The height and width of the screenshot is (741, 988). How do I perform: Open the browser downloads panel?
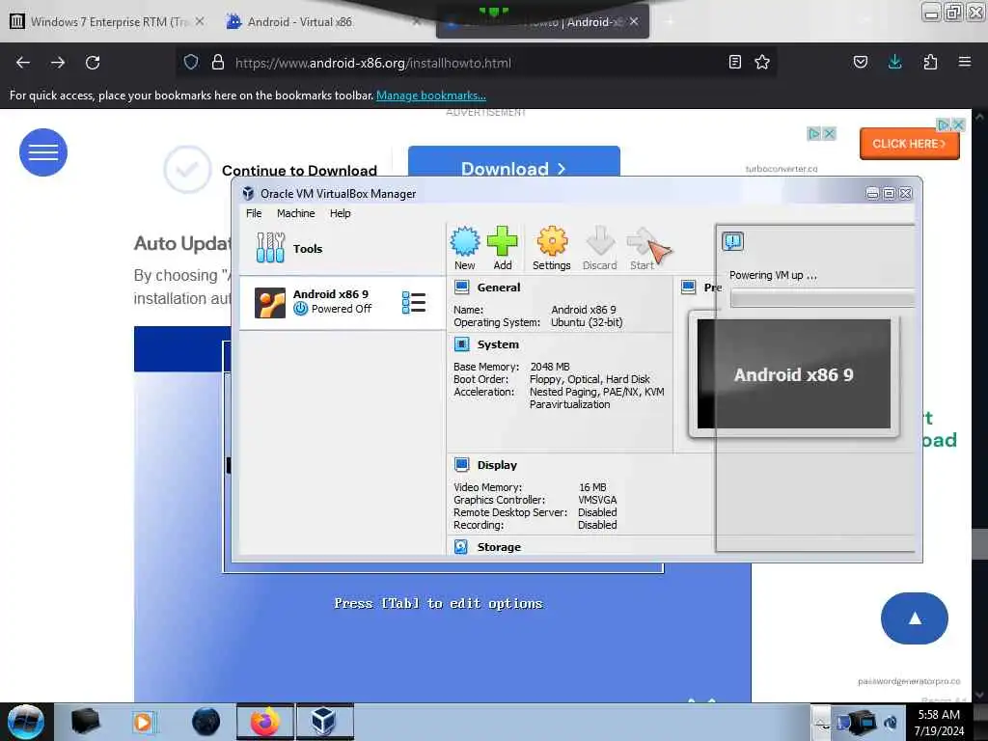point(894,63)
